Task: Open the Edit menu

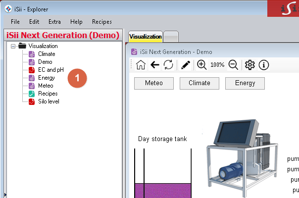Action: tap(34, 22)
